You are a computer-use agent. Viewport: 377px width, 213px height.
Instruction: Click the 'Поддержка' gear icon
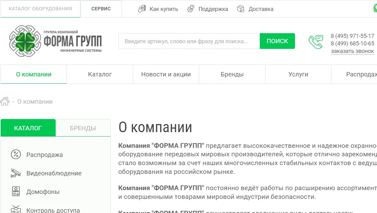point(191,9)
